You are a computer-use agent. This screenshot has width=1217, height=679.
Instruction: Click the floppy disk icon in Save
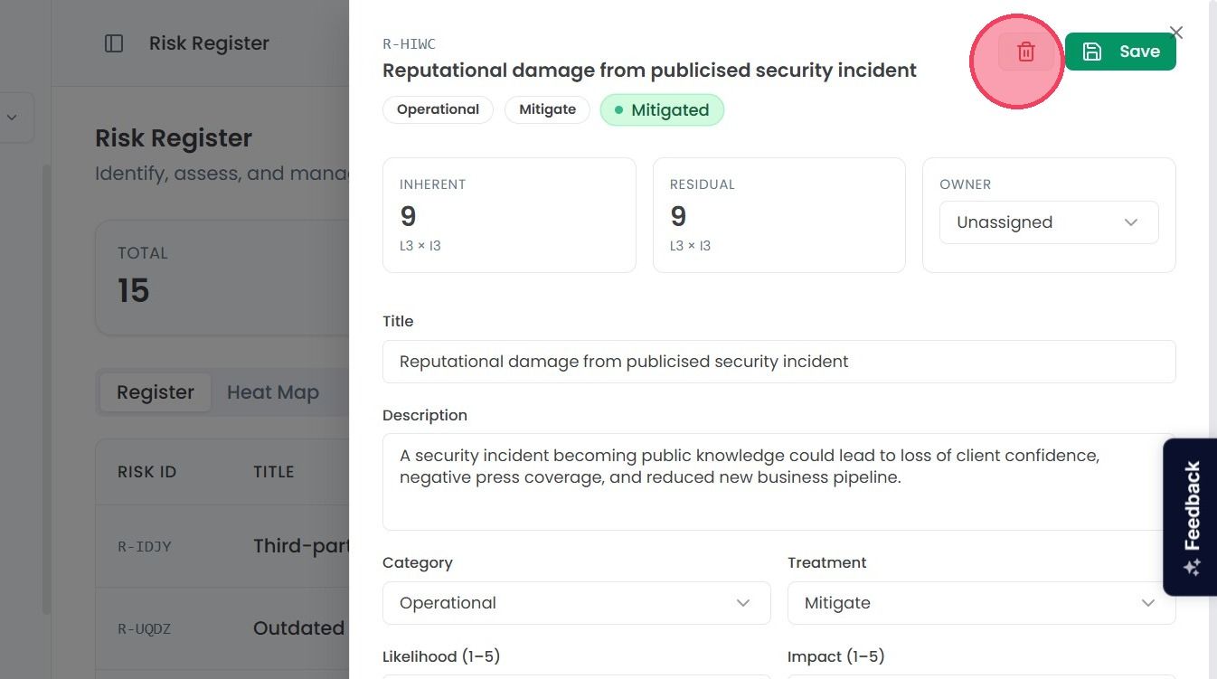[x=1092, y=52]
